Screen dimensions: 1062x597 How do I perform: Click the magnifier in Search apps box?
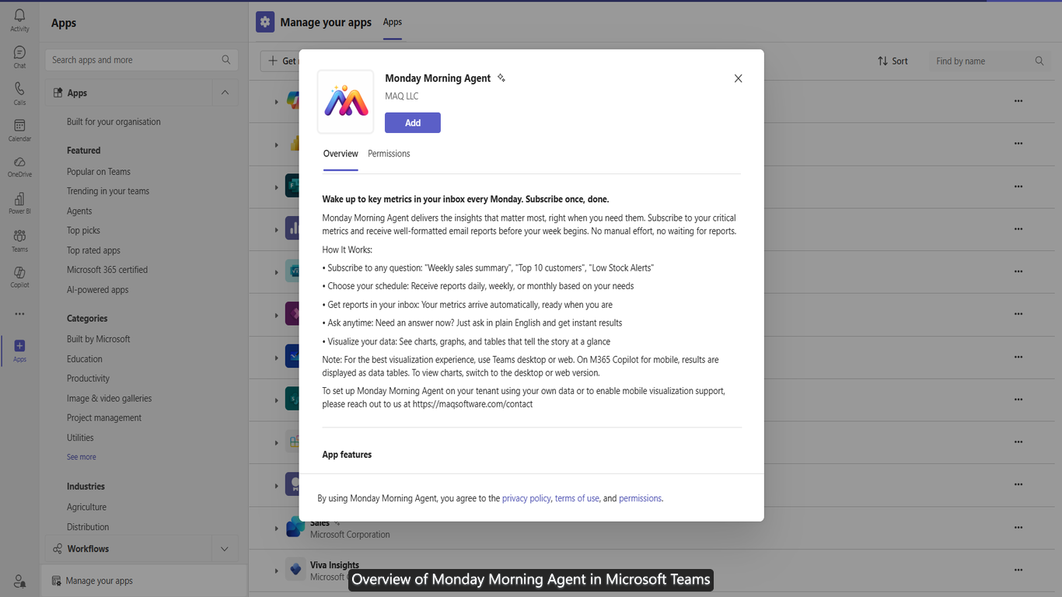click(225, 60)
